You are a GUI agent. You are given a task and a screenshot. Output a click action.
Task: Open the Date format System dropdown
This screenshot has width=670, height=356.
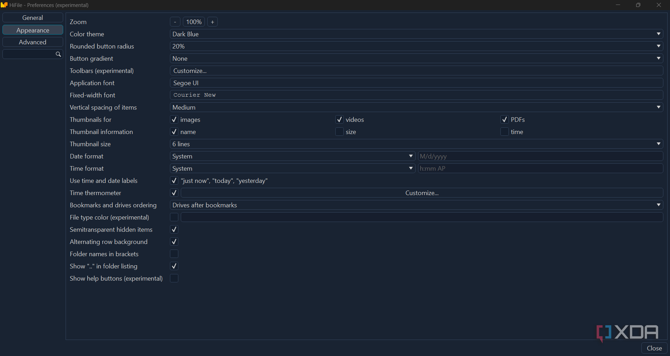(x=293, y=156)
